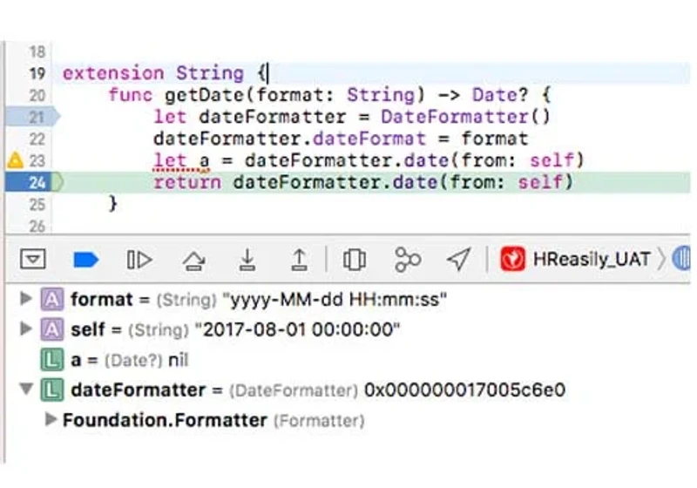Click the warning triangle on line 23

(x=15, y=160)
